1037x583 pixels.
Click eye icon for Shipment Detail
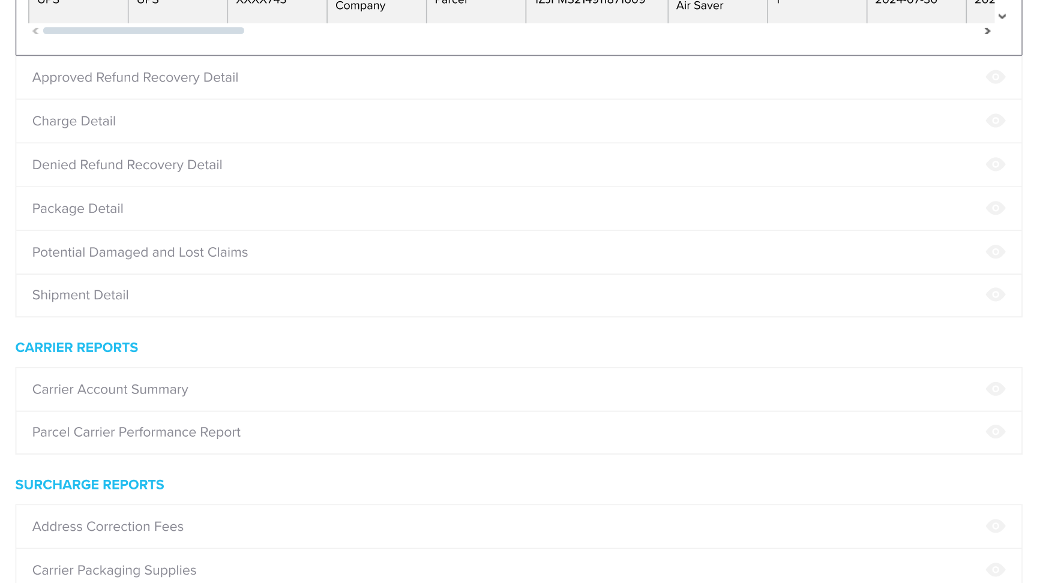996,295
